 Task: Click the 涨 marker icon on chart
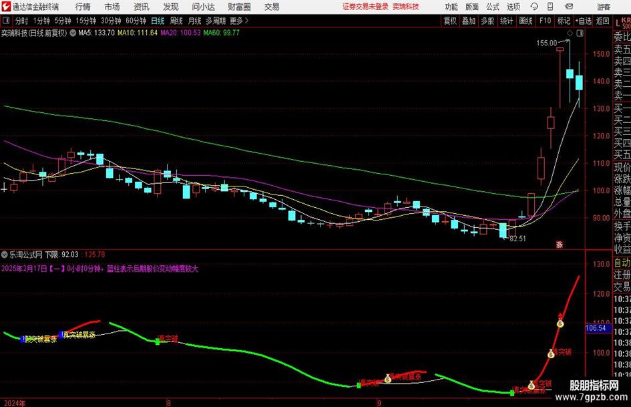tap(560, 244)
